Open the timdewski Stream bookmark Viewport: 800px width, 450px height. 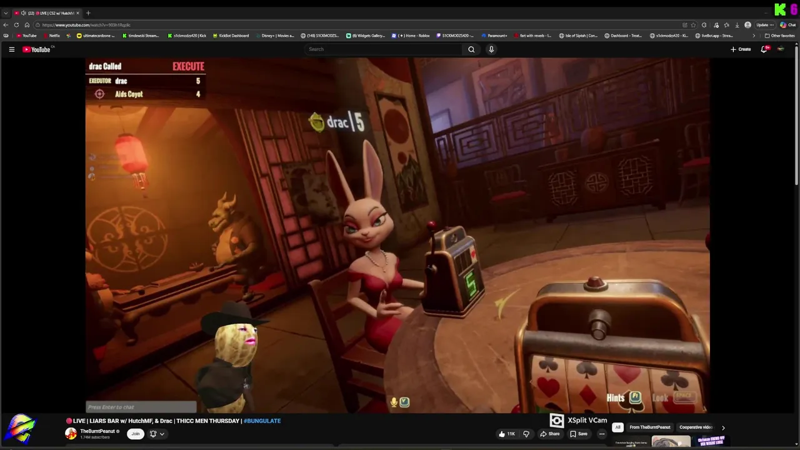140,36
